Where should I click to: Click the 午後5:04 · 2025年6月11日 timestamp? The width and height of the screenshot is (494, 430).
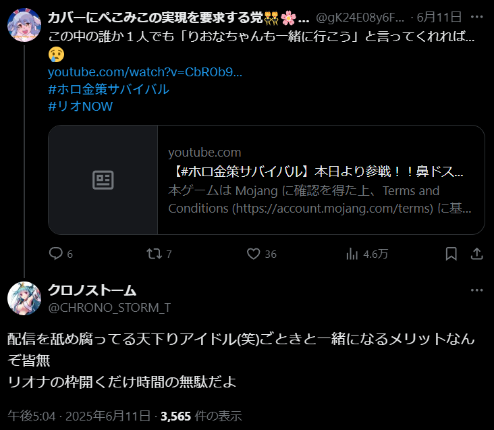click(79, 416)
